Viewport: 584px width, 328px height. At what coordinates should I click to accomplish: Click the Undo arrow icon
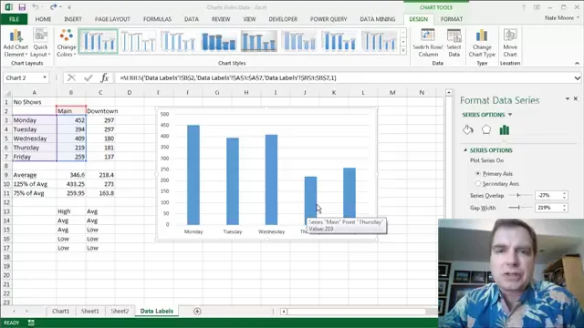(35, 6)
